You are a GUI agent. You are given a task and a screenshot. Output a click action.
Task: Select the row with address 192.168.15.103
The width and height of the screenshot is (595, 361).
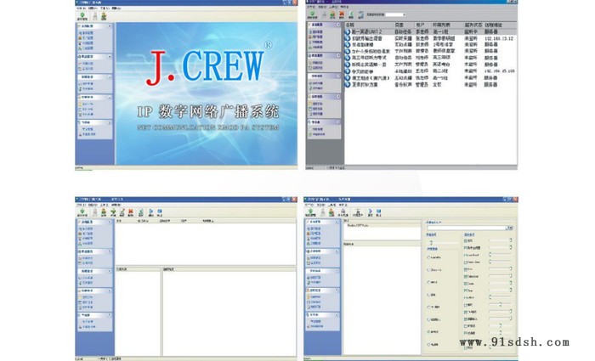[x=430, y=71]
